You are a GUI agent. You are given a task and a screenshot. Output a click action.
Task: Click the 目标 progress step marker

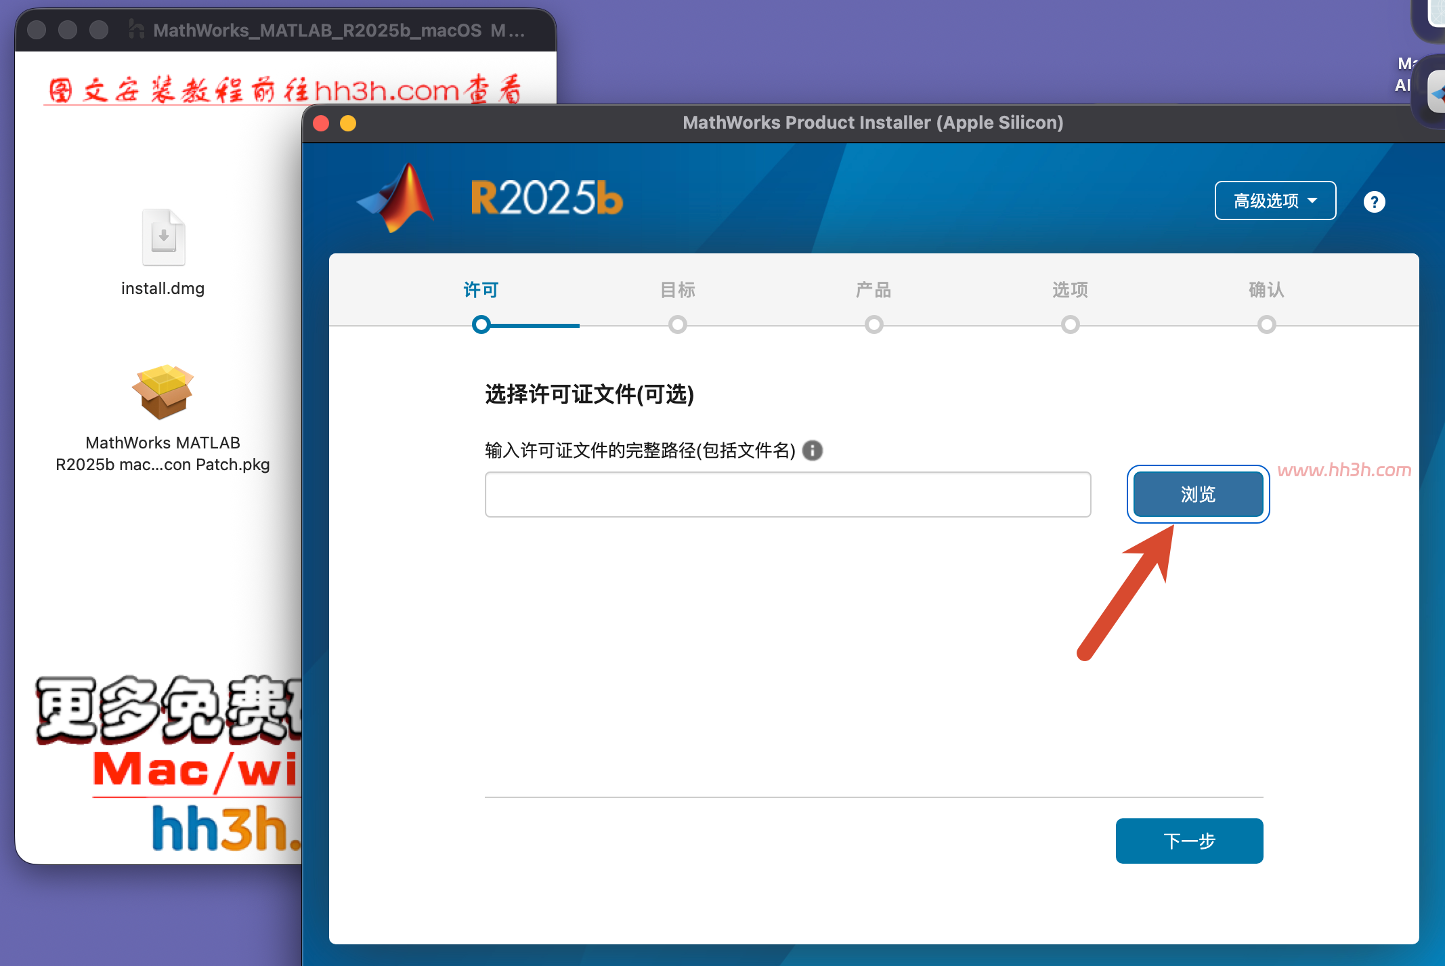coord(678,324)
